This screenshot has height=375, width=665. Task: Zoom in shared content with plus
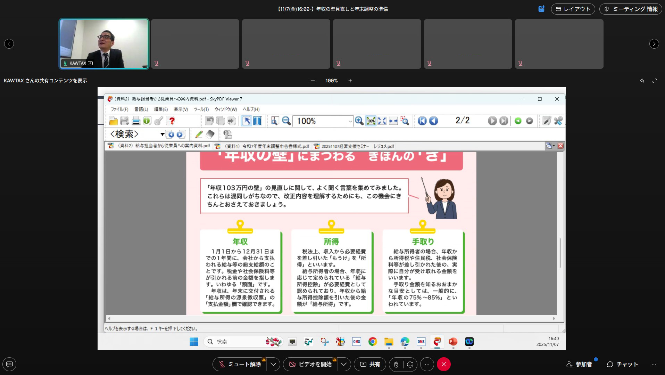point(350,81)
